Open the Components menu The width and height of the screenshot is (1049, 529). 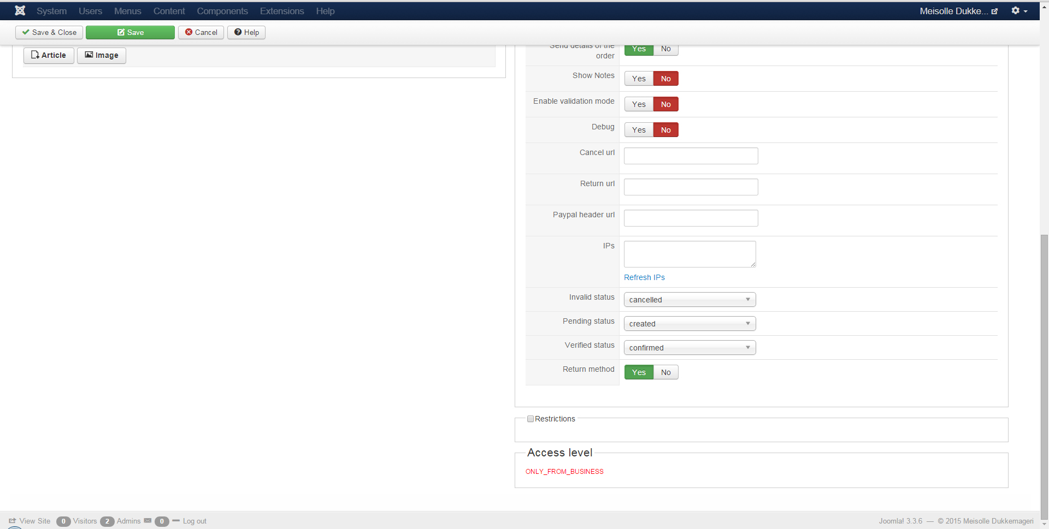(x=222, y=11)
